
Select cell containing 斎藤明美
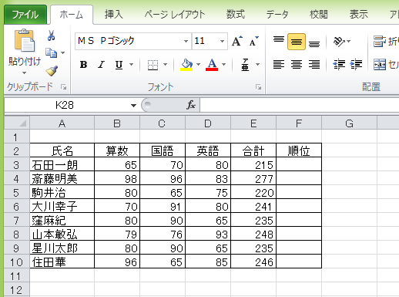coord(62,179)
